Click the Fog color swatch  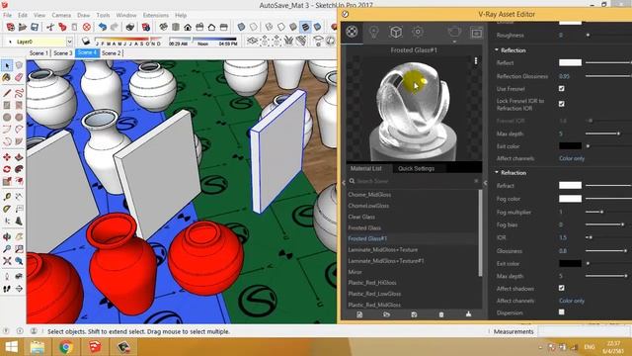click(570, 199)
